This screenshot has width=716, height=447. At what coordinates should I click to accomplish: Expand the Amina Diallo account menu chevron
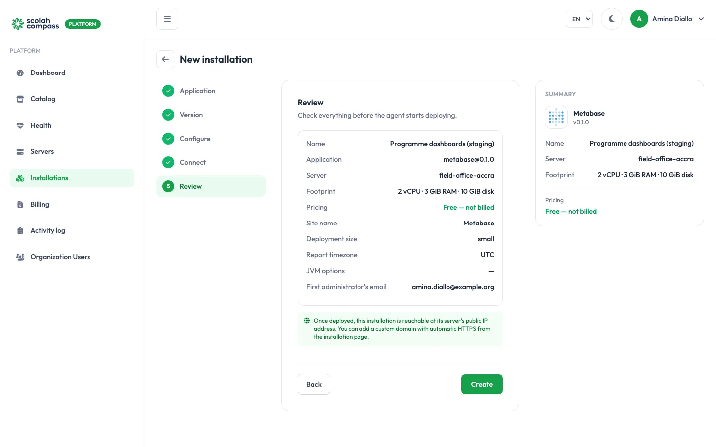[701, 19]
